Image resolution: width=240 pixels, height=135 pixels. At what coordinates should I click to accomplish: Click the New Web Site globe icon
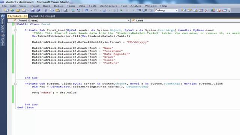point(12,10)
